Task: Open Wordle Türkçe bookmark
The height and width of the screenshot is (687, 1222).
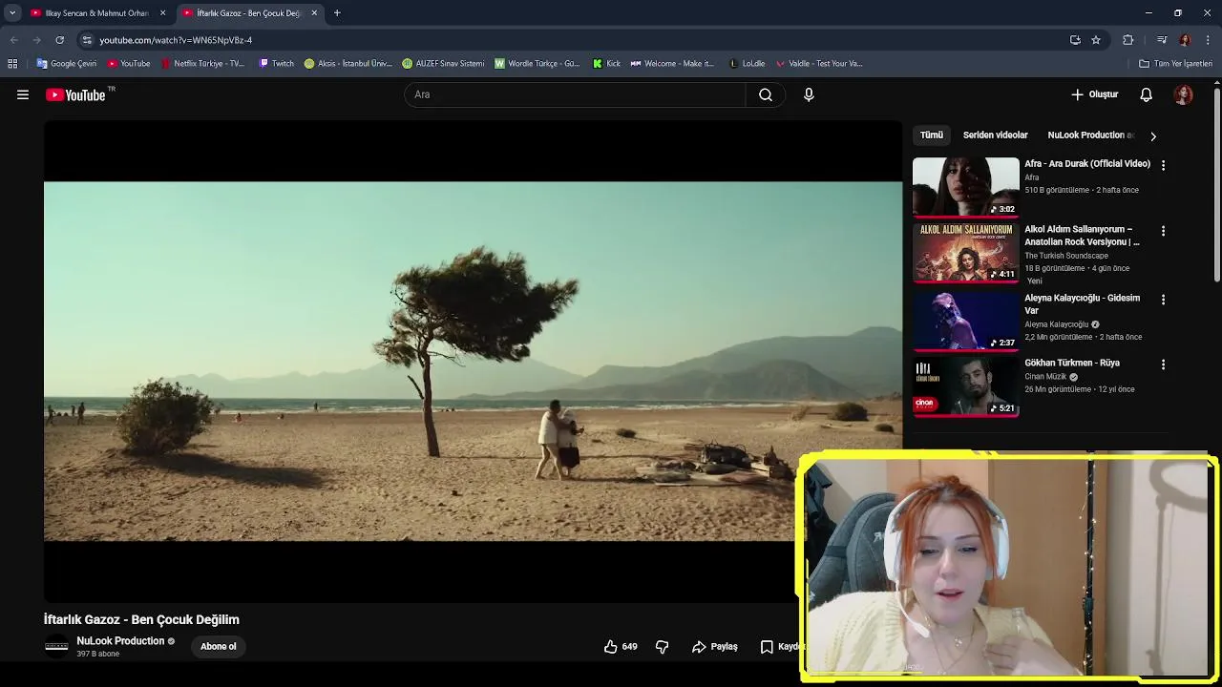Action: [537, 64]
